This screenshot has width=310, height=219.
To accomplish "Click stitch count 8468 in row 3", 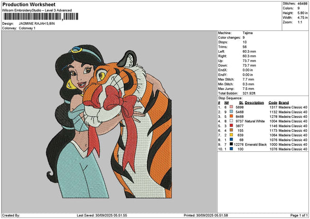I will [240, 116].
